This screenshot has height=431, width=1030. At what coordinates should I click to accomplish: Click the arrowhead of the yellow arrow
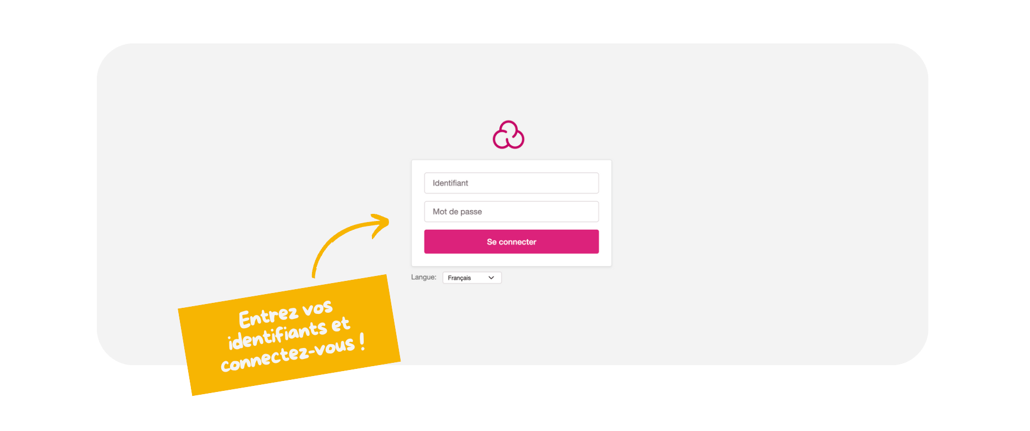380,224
